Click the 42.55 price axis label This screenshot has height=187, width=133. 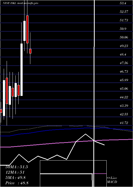(x=124, y=114)
